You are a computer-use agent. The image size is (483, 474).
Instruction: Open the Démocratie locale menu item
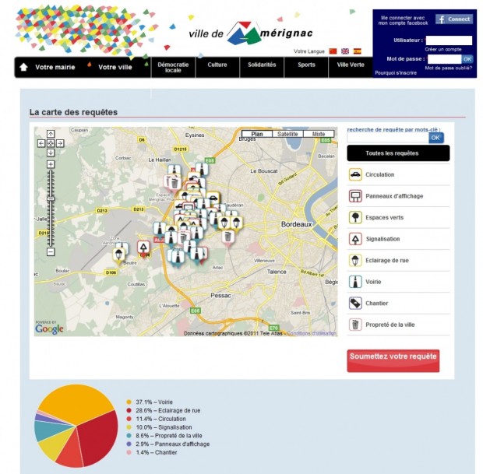[x=173, y=67]
